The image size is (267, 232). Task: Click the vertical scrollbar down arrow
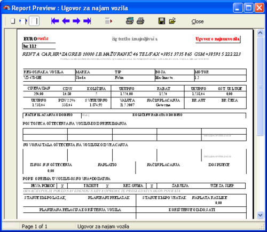coord(260,215)
